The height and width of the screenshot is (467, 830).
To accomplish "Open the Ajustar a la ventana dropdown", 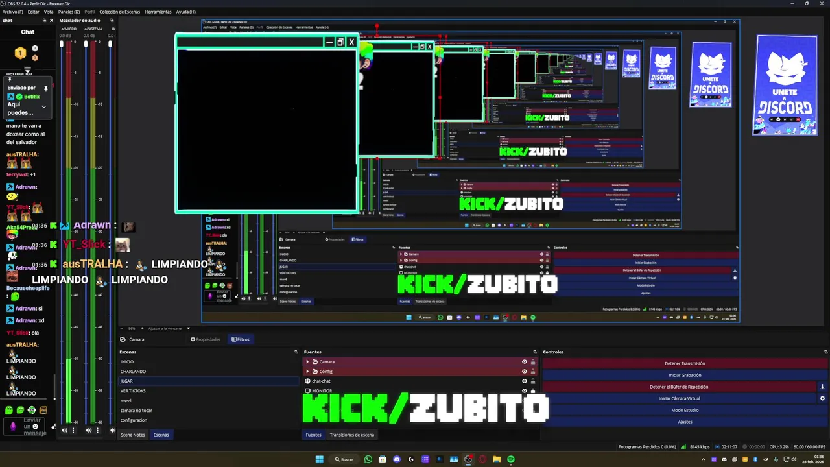I will point(169,328).
